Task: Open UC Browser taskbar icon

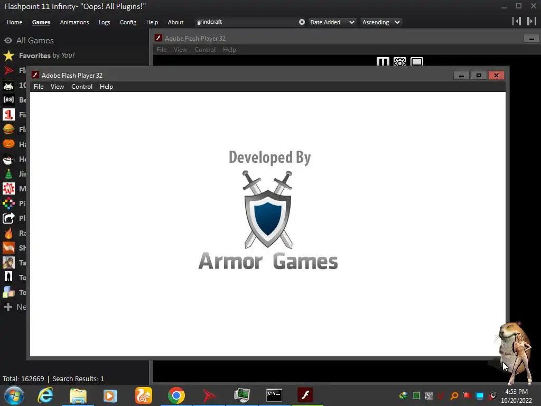Action: coord(144,395)
